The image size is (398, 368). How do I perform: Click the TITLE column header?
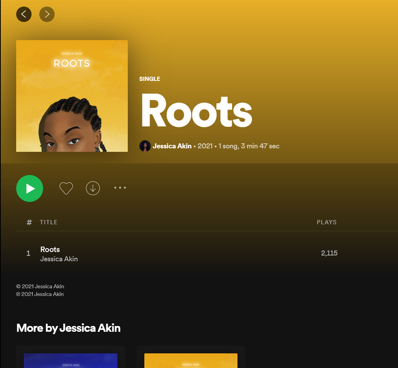pos(48,222)
